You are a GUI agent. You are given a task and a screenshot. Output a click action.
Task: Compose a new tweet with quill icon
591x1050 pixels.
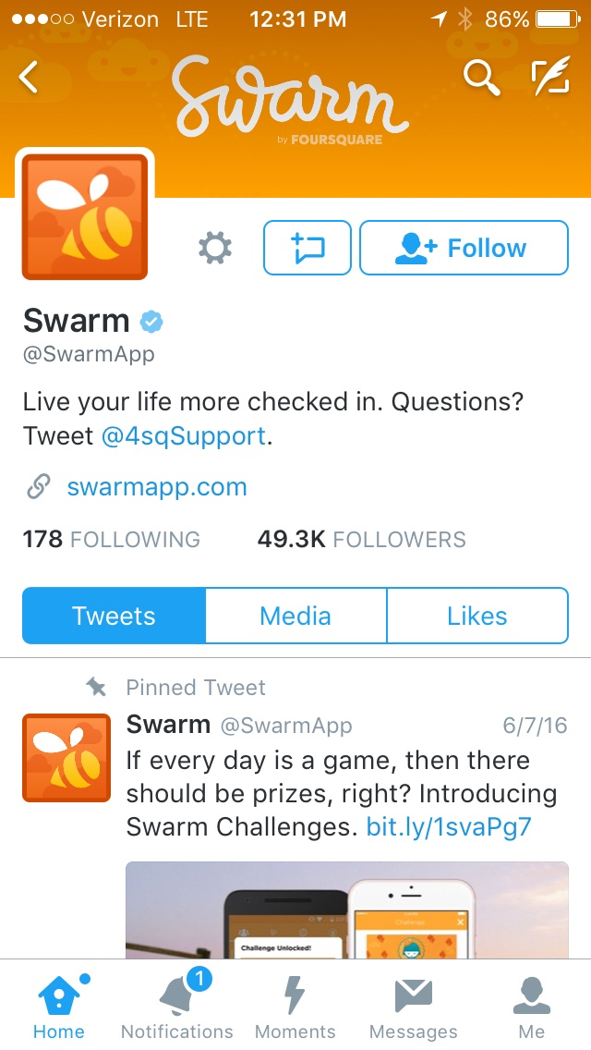551,76
